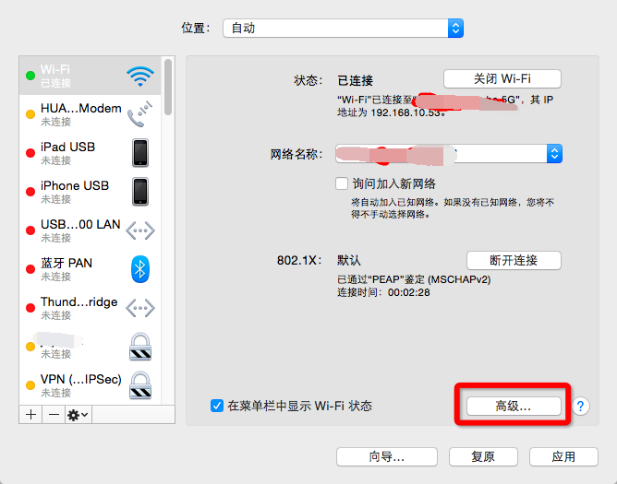Click the Wi-Fi signal icon in sidebar
Viewport: 617px width, 484px height.
point(140,76)
